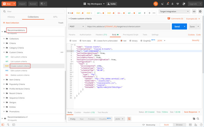Screen dimensions: 204x127
Task: Open Send button dropdown arrow
Action: 184,26
